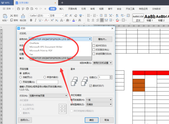Click the Center alignment icon

(93, 20)
